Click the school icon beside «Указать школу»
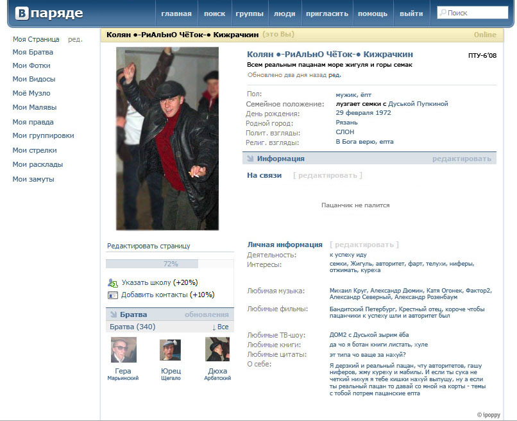This screenshot has height=421, width=517. pyautogui.click(x=113, y=282)
